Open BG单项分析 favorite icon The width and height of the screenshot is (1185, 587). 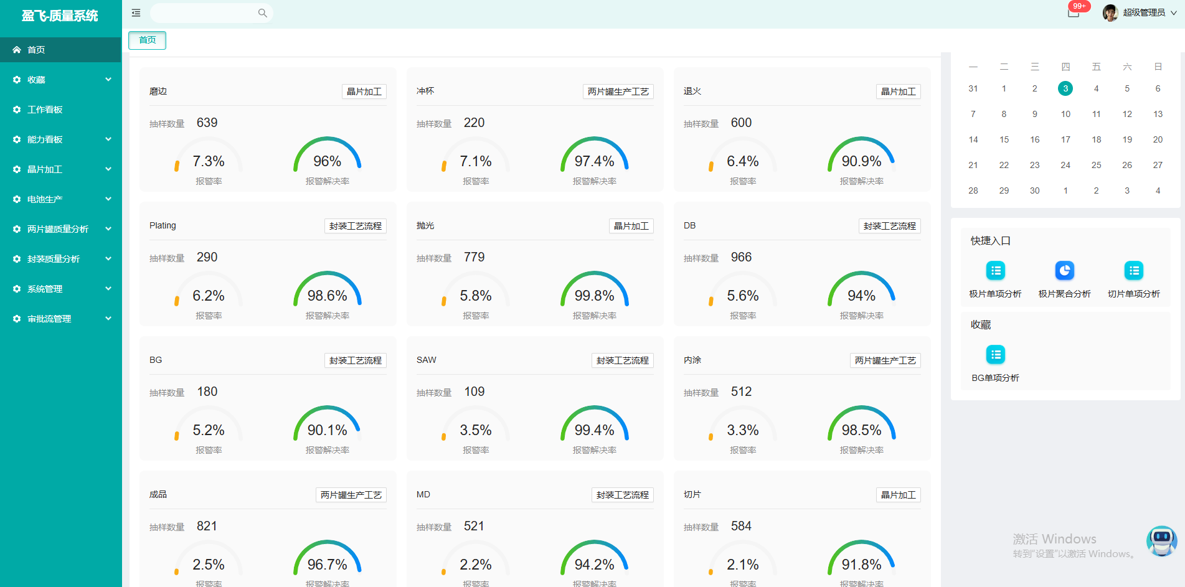(995, 355)
